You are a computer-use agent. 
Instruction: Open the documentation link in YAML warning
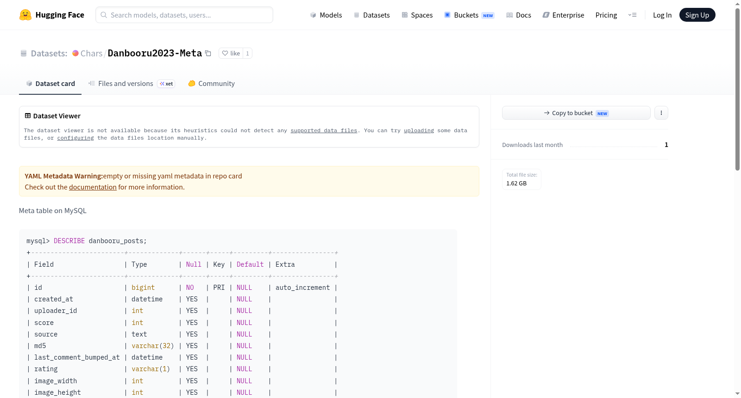click(93, 187)
